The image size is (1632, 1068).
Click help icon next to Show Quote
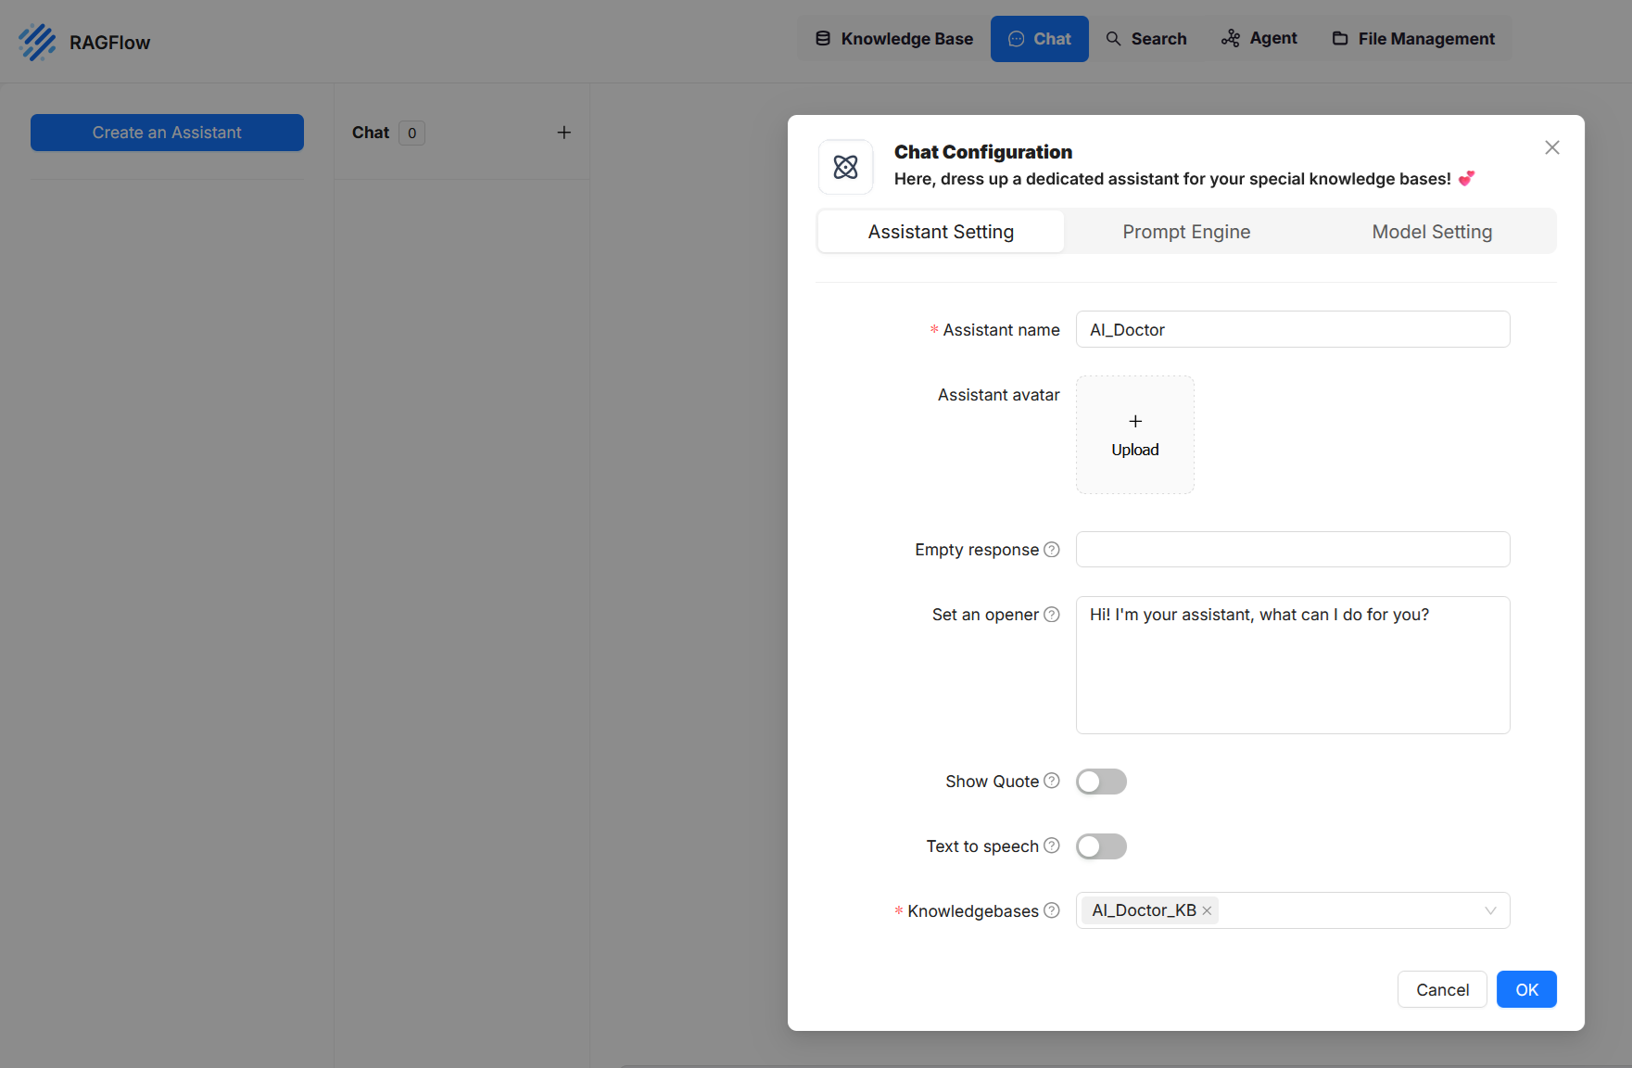pos(1052,782)
